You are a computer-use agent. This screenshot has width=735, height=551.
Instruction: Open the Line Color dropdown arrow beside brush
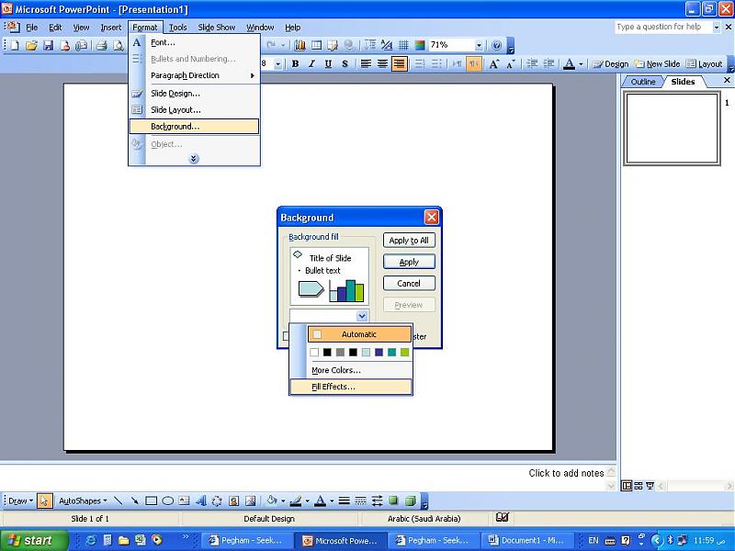[x=307, y=500]
